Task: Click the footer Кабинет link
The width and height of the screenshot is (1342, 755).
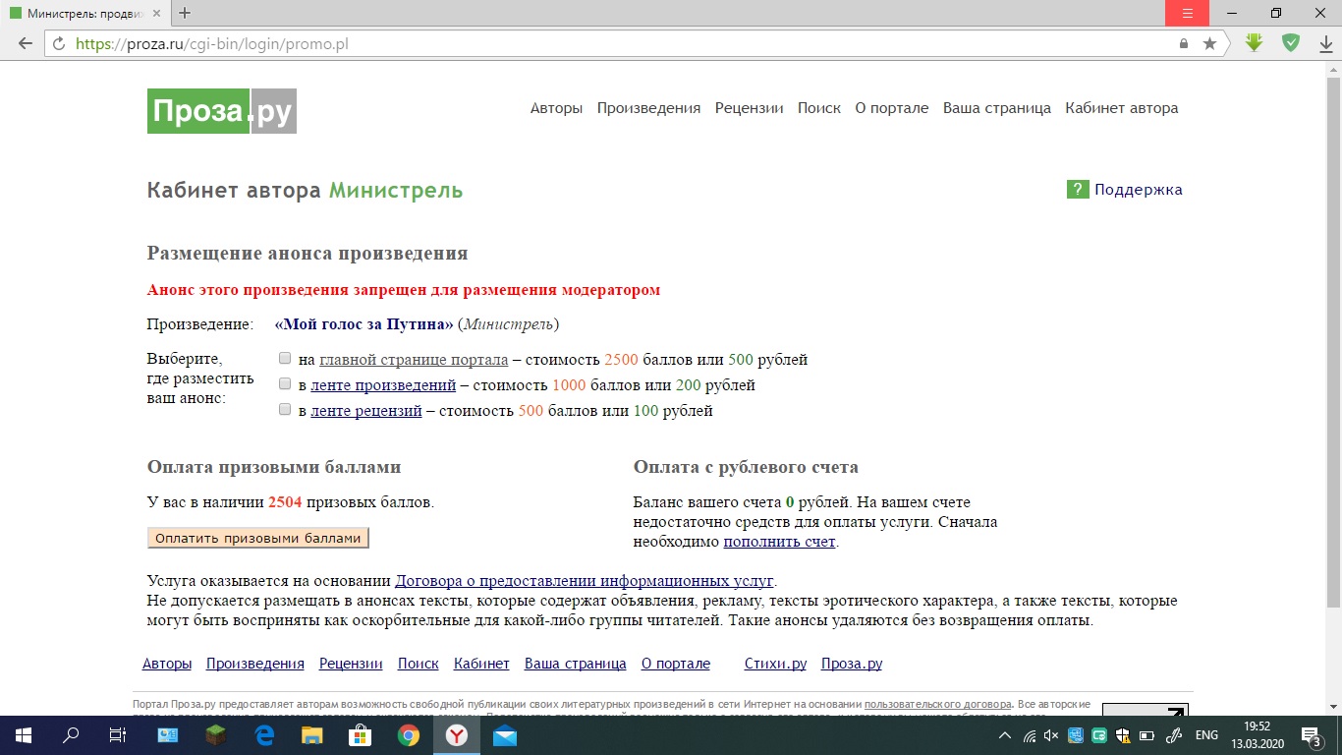Action: [481, 664]
